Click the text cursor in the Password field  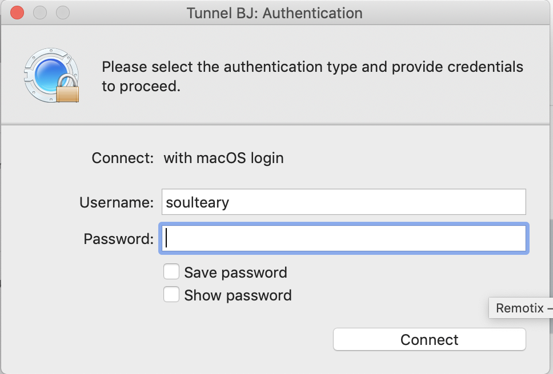pos(166,238)
